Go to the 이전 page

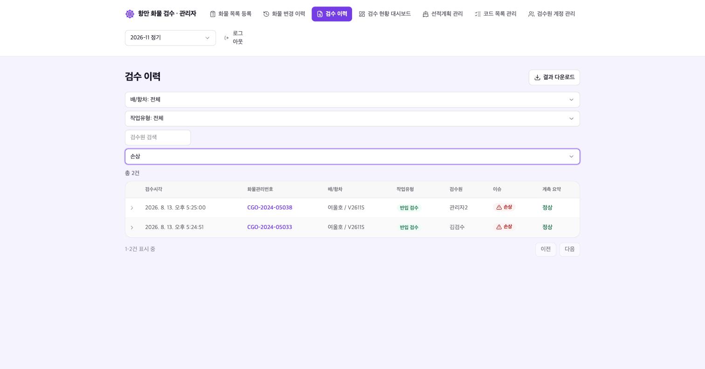[x=546, y=249]
